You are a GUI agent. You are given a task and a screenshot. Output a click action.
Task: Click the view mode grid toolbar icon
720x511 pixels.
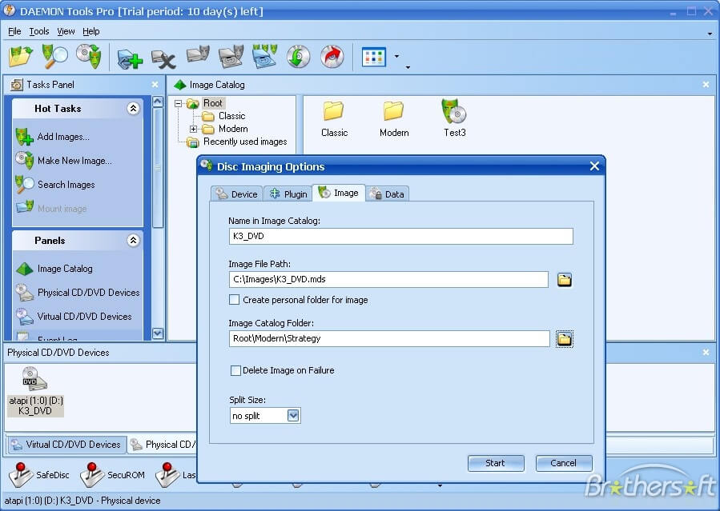(x=374, y=58)
